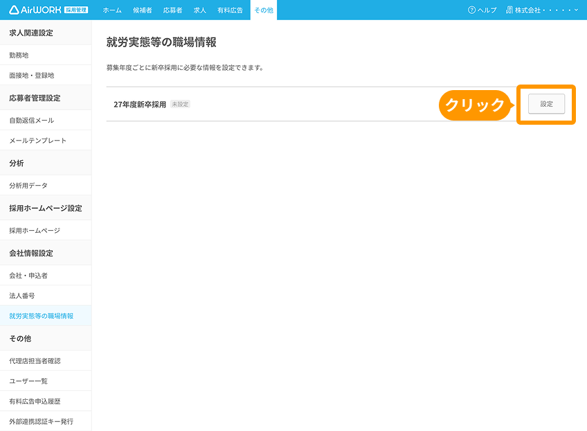The width and height of the screenshot is (587, 431).
Task: Open 勤務地 in the sidebar
Action: point(19,55)
